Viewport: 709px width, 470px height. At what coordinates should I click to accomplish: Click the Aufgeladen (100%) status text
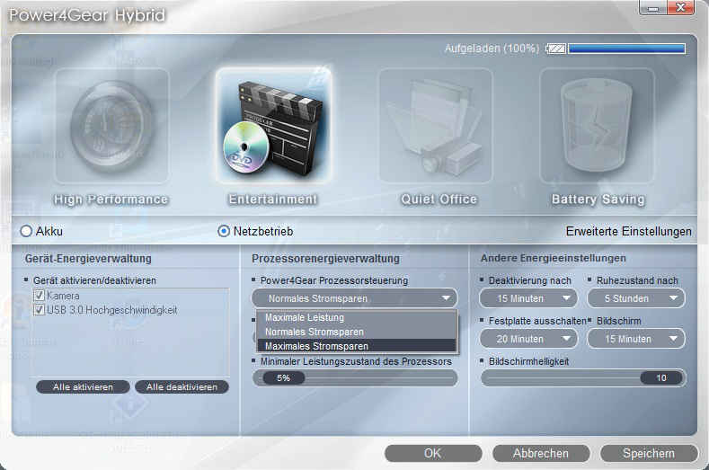(492, 49)
